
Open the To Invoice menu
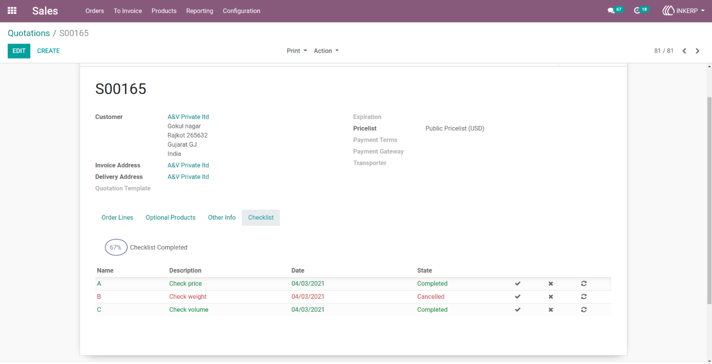(128, 11)
